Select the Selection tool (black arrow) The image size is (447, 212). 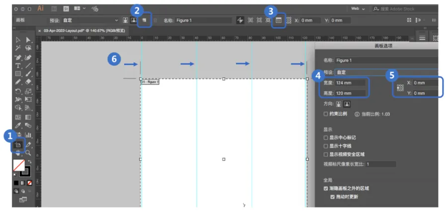[x=18, y=40]
